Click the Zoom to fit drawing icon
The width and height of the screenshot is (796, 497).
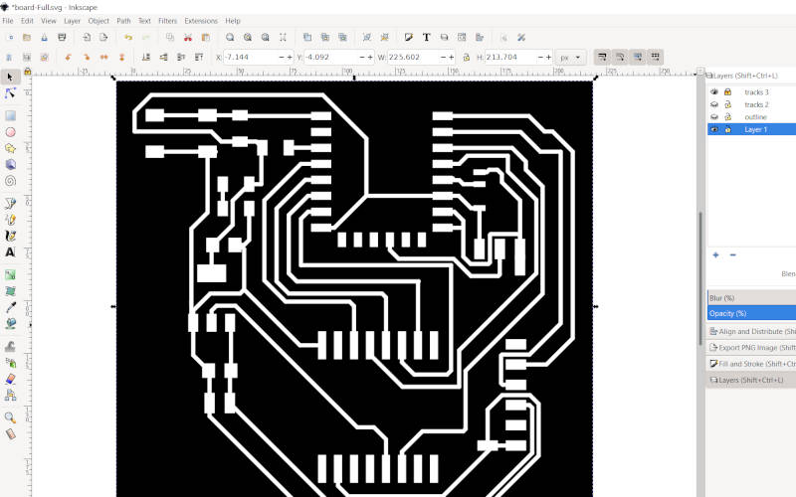248,38
